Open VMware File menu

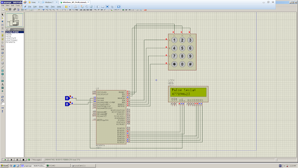(x=30, y=7)
